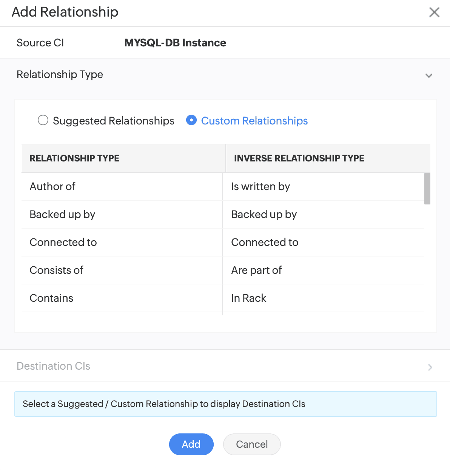Image resolution: width=450 pixels, height=470 pixels.
Task: Select the Custom Relationships radio button
Action: (191, 120)
